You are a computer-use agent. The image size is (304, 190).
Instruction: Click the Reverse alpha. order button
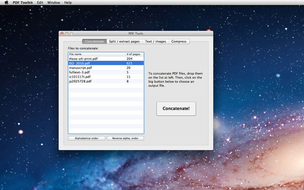coord(125,138)
